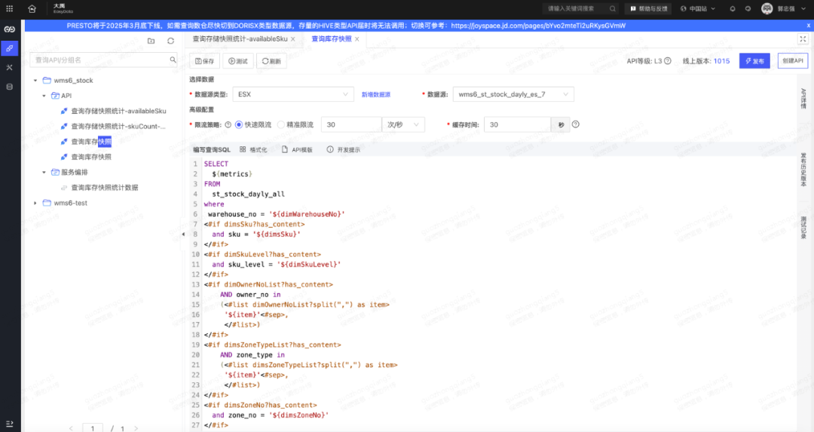Click the magnifier in API search box

click(173, 60)
